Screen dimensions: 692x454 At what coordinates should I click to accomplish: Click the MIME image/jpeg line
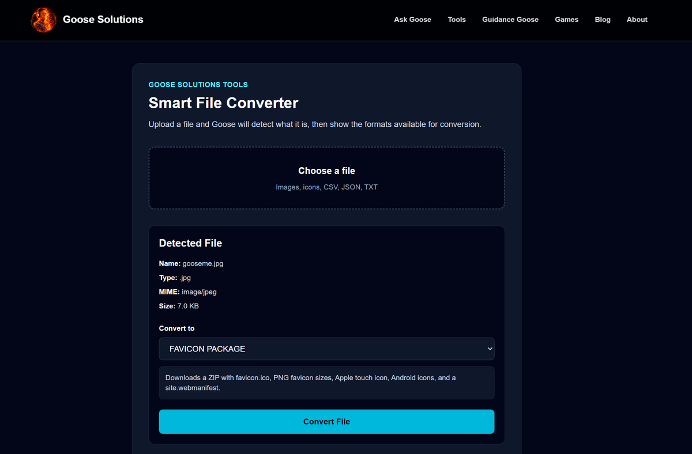click(188, 292)
